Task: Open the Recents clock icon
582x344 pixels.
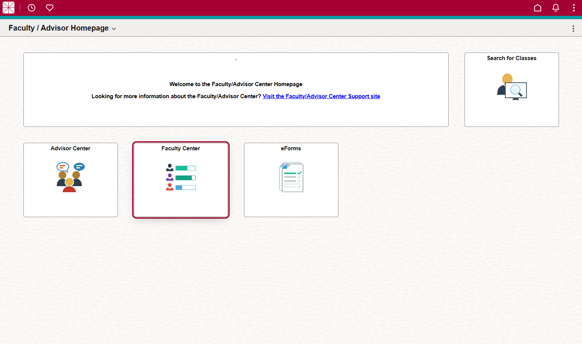Action: (31, 8)
